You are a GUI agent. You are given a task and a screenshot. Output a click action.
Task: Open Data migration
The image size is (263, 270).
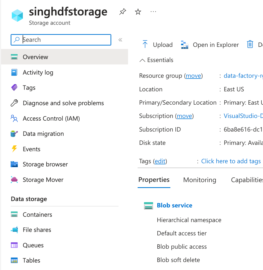click(x=43, y=134)
